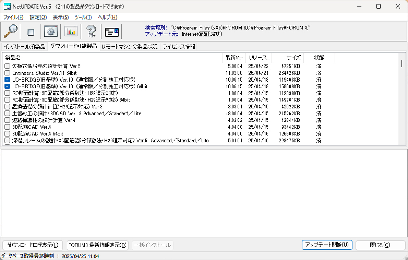Start update with アップデート開始(U) button

point(327,245)
